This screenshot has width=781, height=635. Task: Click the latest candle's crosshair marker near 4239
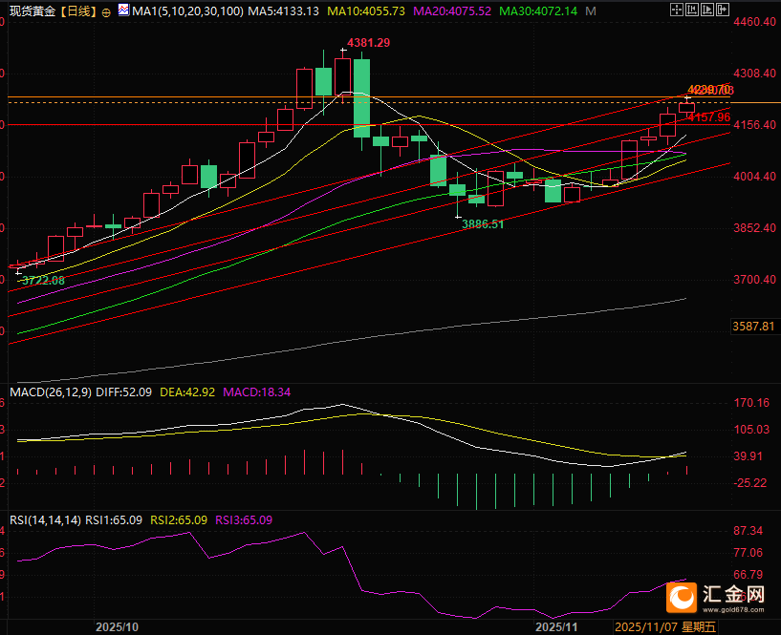(687, 97)
